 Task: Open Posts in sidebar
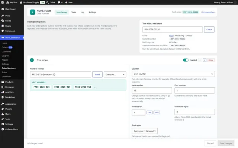click(x=12, y=16)
